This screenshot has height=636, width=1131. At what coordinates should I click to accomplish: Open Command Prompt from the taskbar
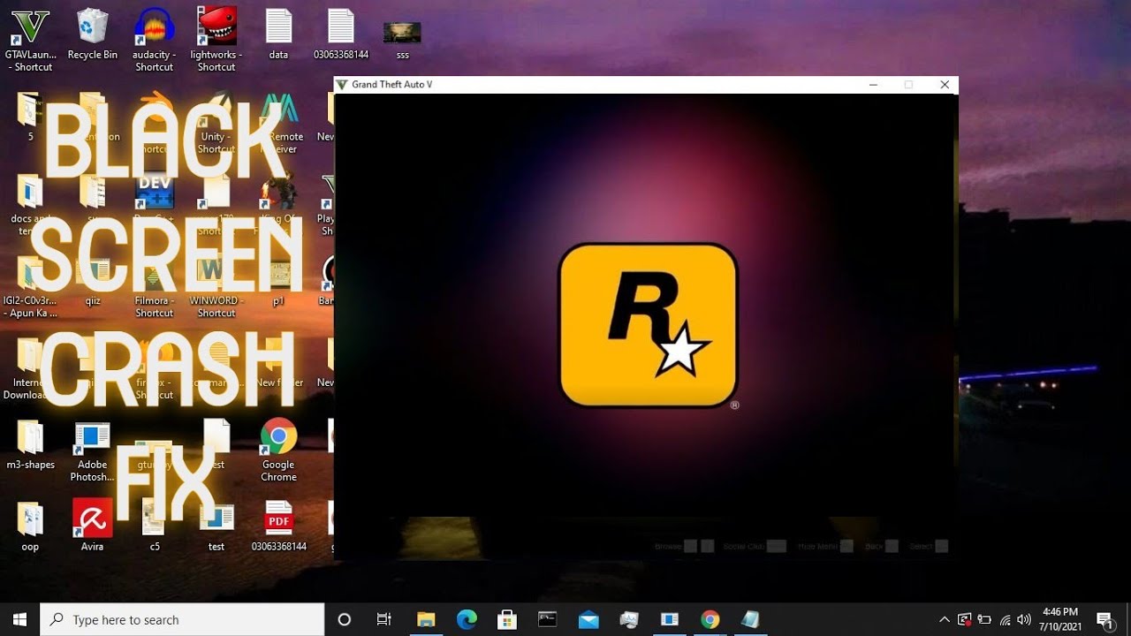click(548, 619)
